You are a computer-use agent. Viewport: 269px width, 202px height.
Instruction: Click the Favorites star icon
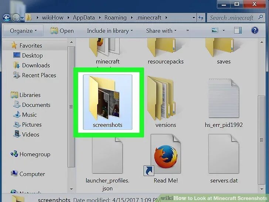point(14,45)
